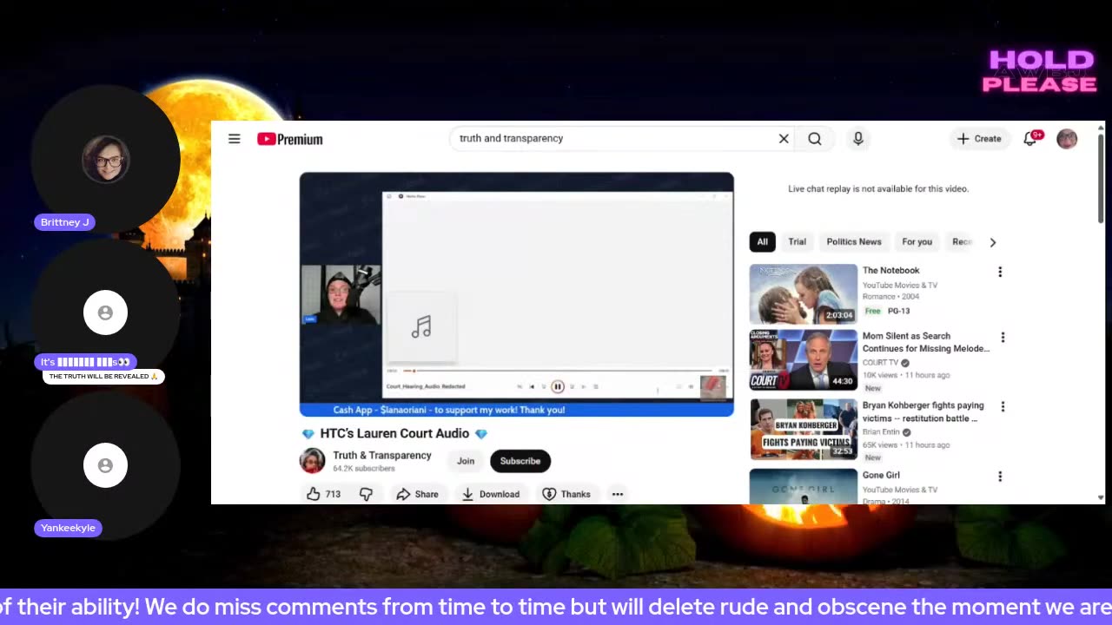Click the music note album art
Screen dimensions: 1112x625
click(x=421, y=327)
